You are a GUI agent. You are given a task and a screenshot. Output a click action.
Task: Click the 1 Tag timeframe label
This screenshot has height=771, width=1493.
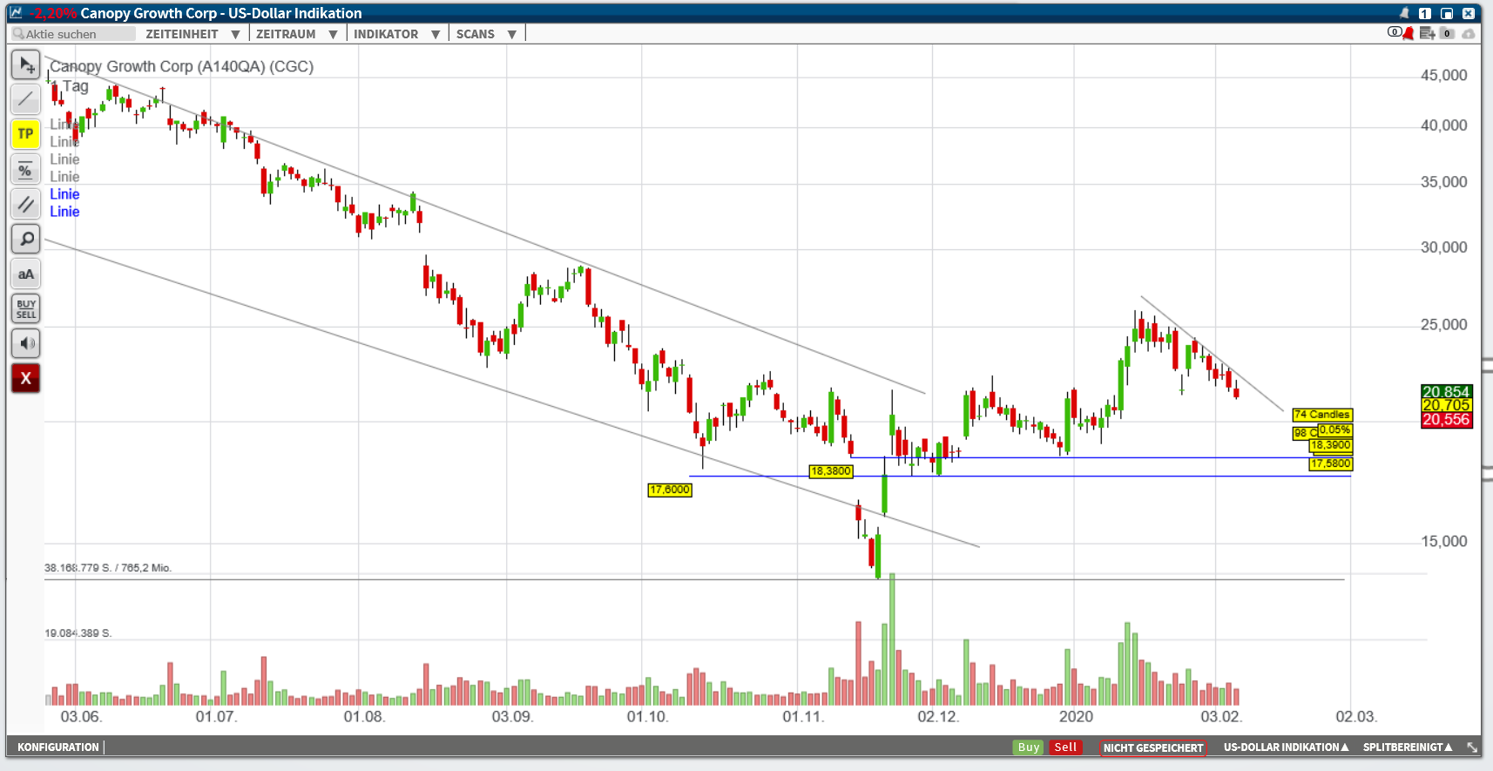(69, 86)
